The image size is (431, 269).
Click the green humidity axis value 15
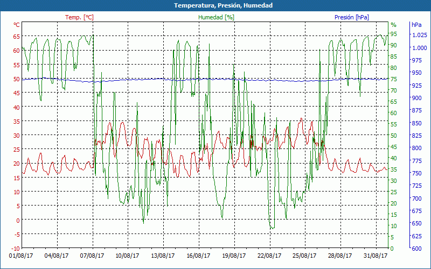click(x=394, y=215)
